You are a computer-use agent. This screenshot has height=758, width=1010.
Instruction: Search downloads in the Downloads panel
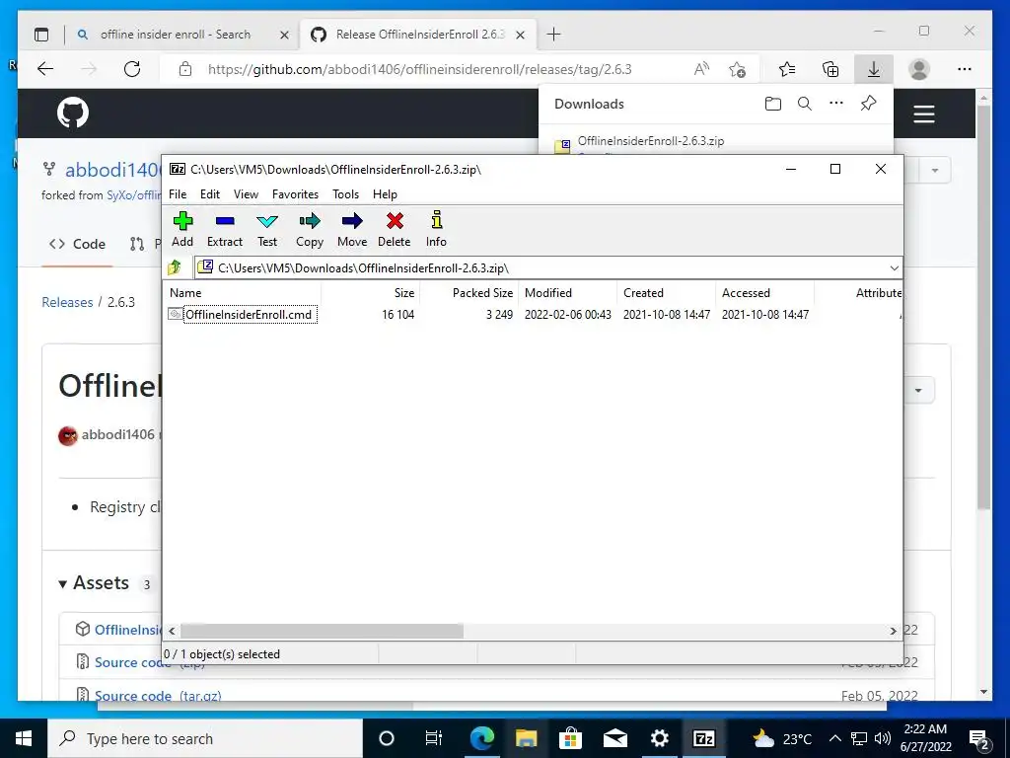[x=805, y=104]
